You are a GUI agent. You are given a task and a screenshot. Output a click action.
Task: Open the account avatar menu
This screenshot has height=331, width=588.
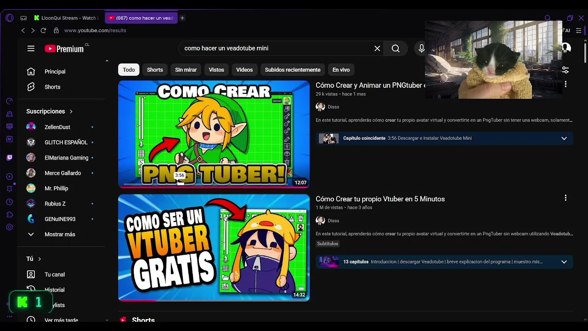click(x=566, y=48)
